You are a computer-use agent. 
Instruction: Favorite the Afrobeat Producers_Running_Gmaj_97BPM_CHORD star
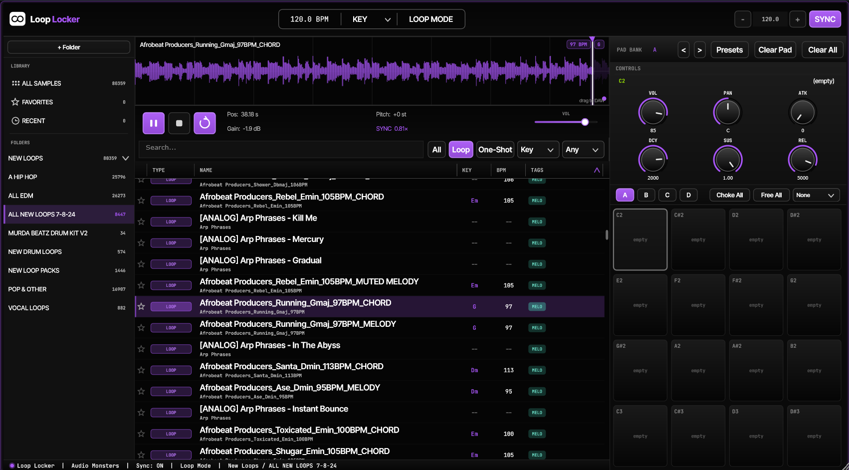coord(141,306)
